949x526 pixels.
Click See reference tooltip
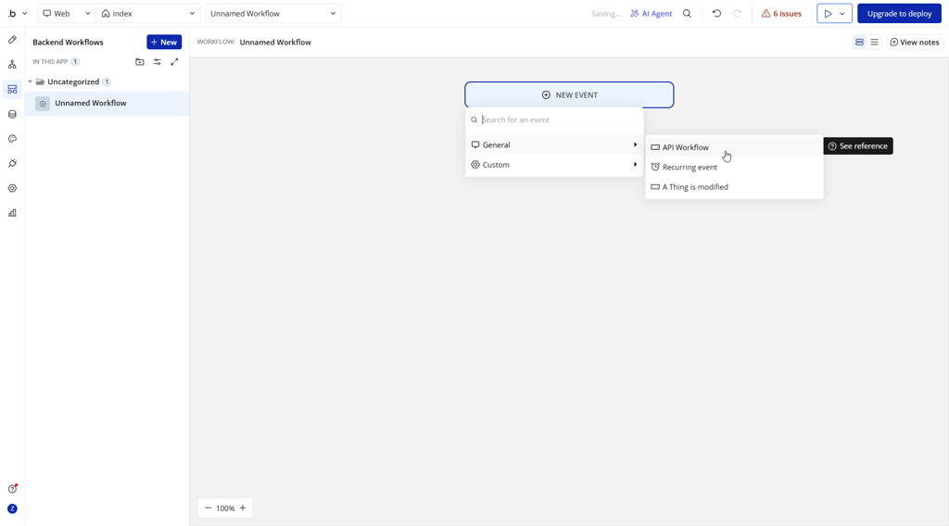857,145
